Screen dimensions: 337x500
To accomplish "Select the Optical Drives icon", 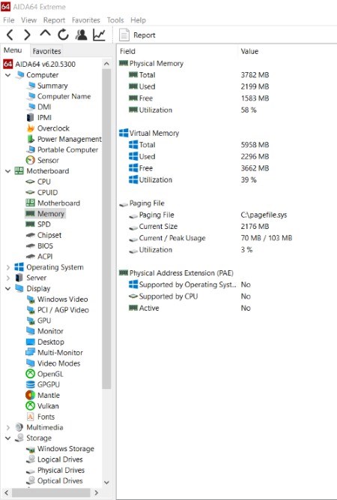I will (31, 480).
